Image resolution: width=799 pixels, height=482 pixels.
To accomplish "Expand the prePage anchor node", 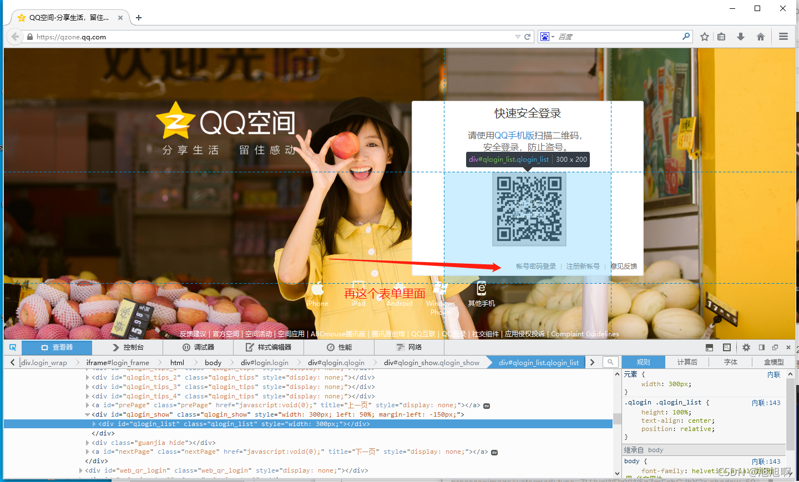I will pyautogui.click(x=87, y=406).
